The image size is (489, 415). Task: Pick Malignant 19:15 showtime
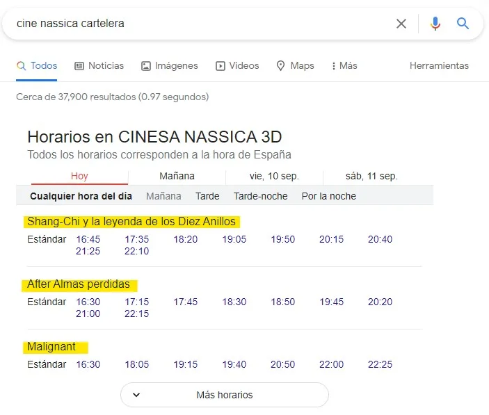pos(185,364)
